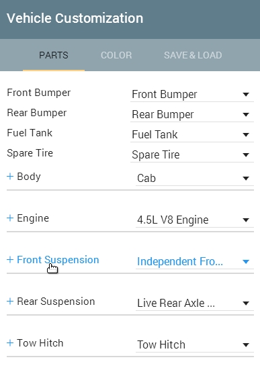Select the PARTS tab
260x370 pixels.
(54, 55)
